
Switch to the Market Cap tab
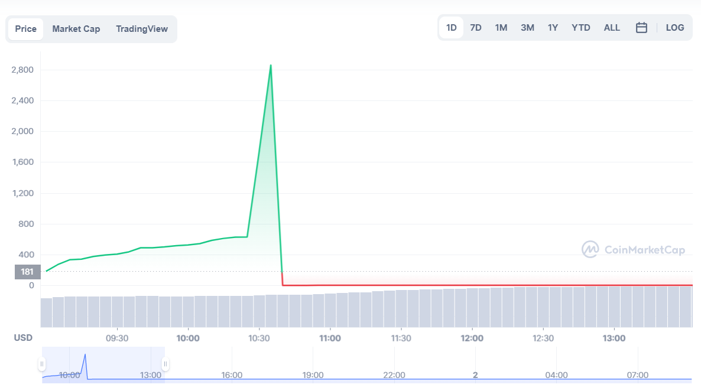tap(76, 29)
